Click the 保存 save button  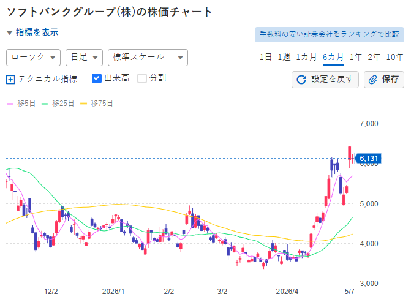click(383, 80)
